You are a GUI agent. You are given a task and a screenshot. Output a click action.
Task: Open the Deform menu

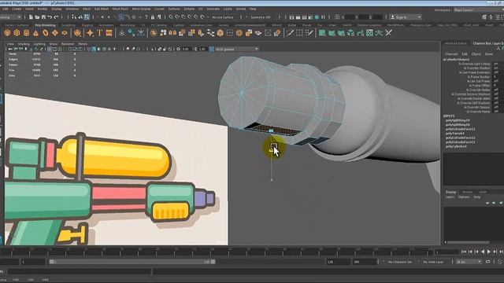click(x=189, y=9)
